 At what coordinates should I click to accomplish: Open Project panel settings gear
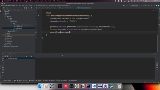pos(31,8)
